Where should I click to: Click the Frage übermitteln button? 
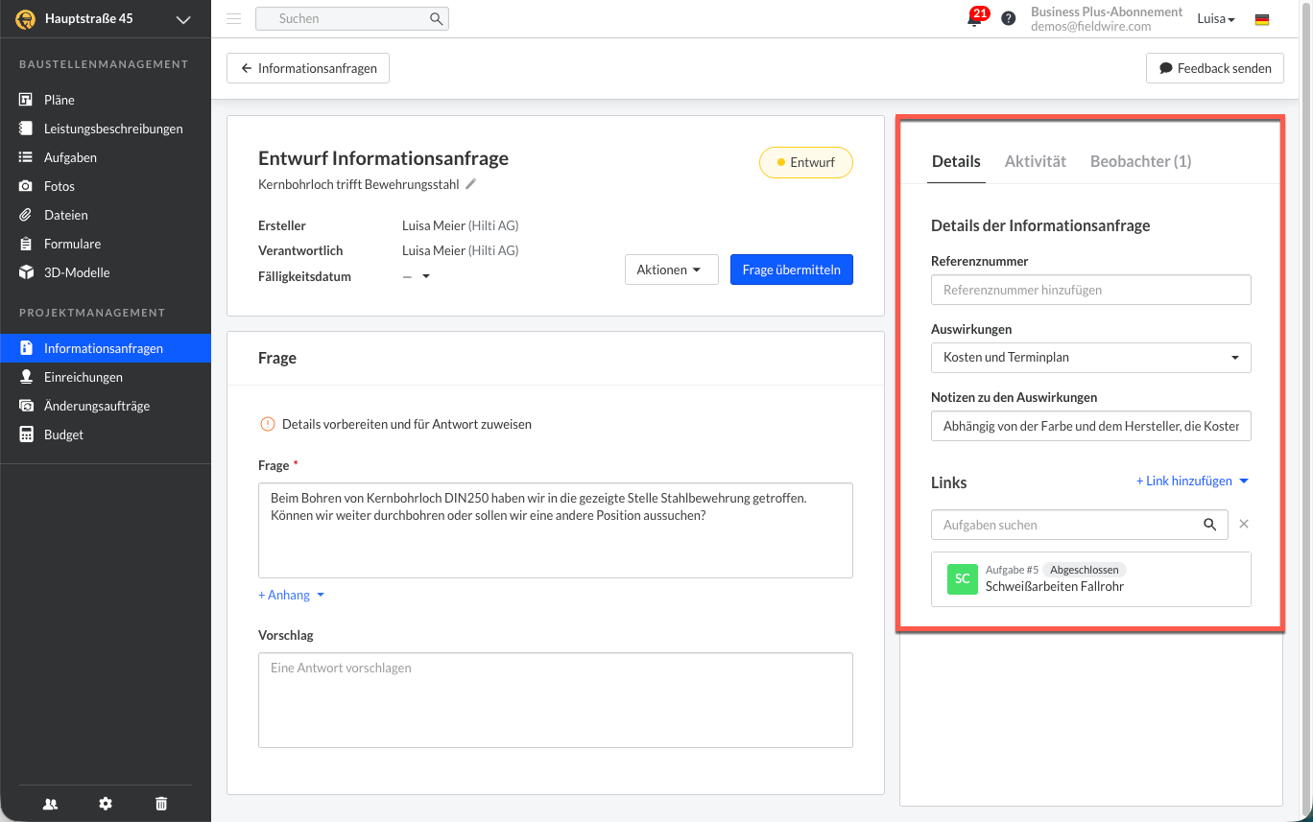point(791,270)
